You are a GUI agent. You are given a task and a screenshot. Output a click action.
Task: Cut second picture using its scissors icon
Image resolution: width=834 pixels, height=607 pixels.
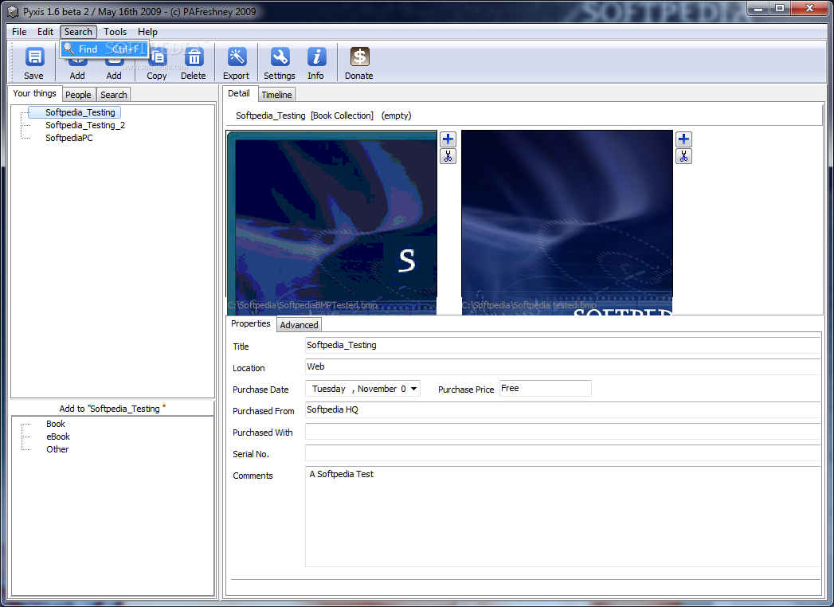(683, 156)
